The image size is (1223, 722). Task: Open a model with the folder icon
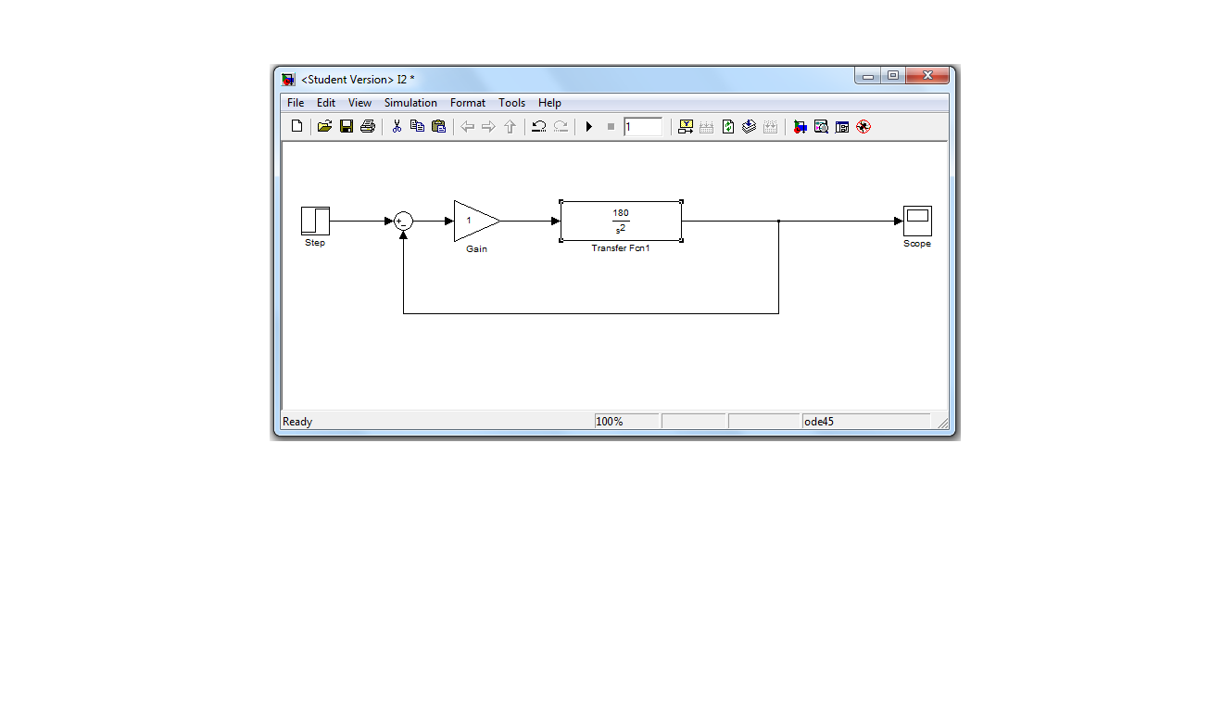point(324,126)
